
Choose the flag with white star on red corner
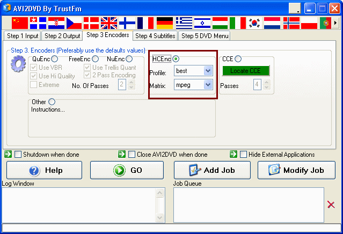38,23
